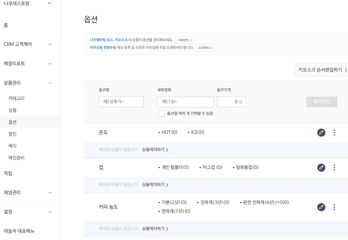
Task: Open the three-dot menu for 커피 농도 row
Action: click(334, 207)
